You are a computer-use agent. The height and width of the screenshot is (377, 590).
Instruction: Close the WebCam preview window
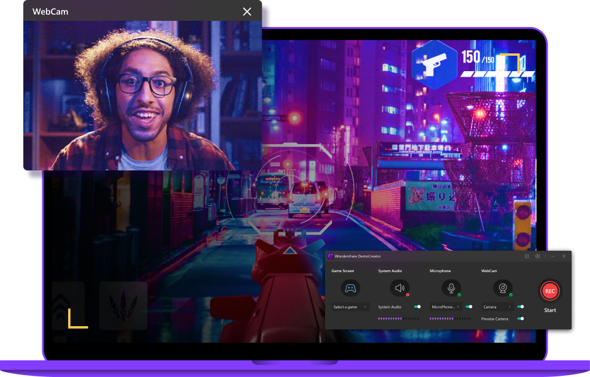(x=247, y=12)
